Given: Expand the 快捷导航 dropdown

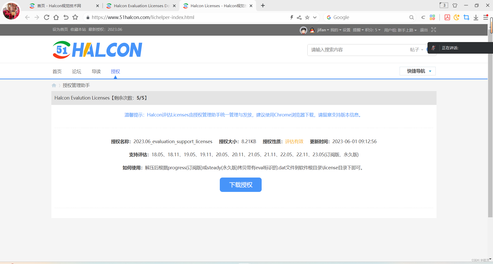Looking at the screenshot, I should click(418, 71).
